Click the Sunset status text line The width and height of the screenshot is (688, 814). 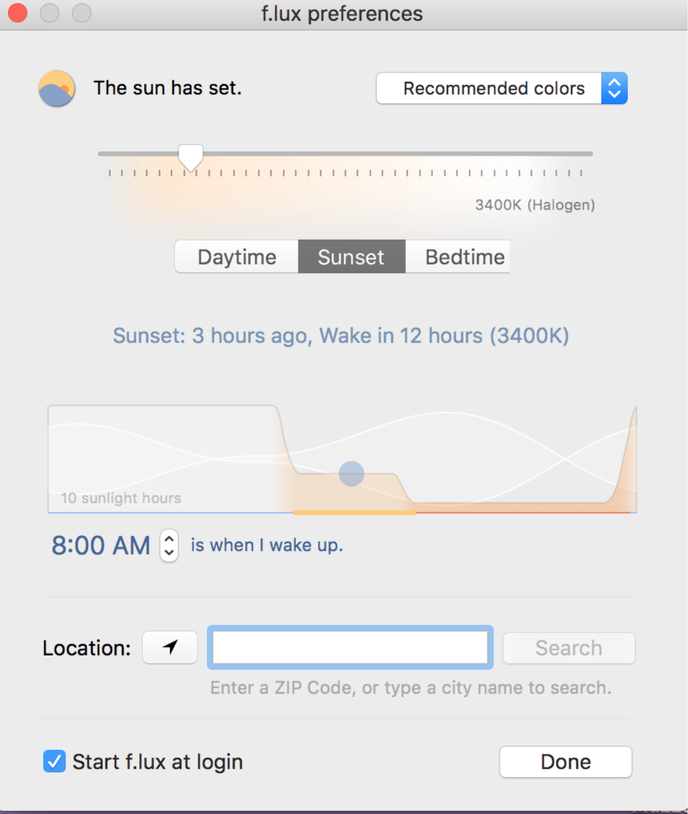click(x=341, y=336)
